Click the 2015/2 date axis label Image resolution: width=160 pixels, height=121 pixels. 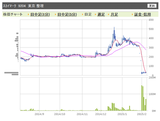click(x=142, y=114)
